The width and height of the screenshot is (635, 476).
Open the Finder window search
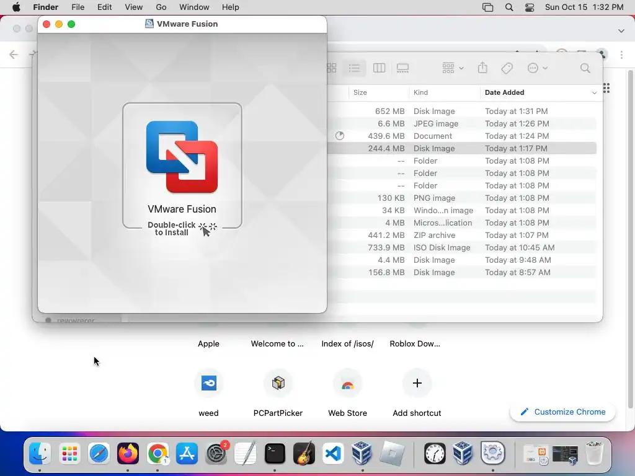pos(585,68)
